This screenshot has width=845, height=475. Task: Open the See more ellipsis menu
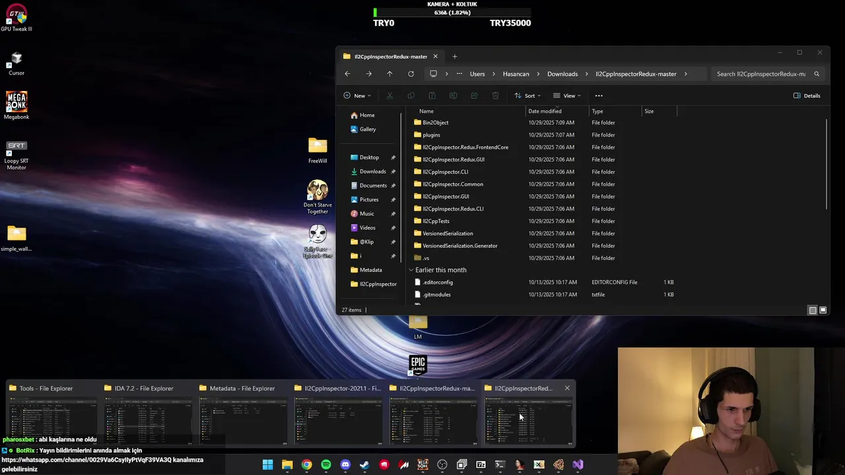point(599,96)
